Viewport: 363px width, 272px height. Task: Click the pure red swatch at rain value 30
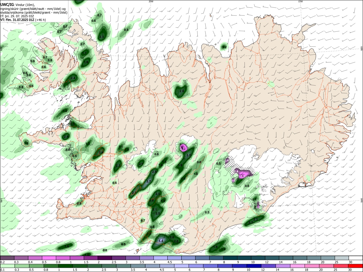(356, 266)
